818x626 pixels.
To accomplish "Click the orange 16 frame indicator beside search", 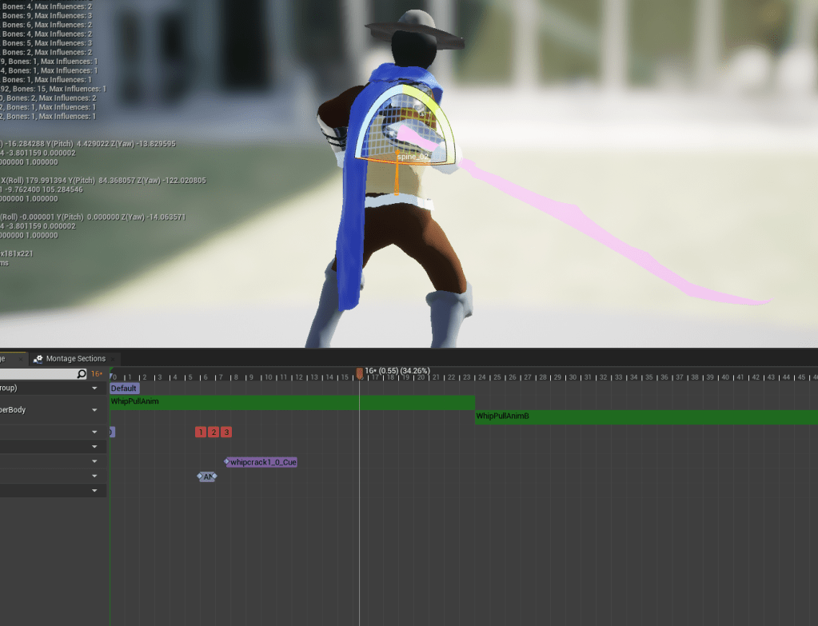I will 97,374.
